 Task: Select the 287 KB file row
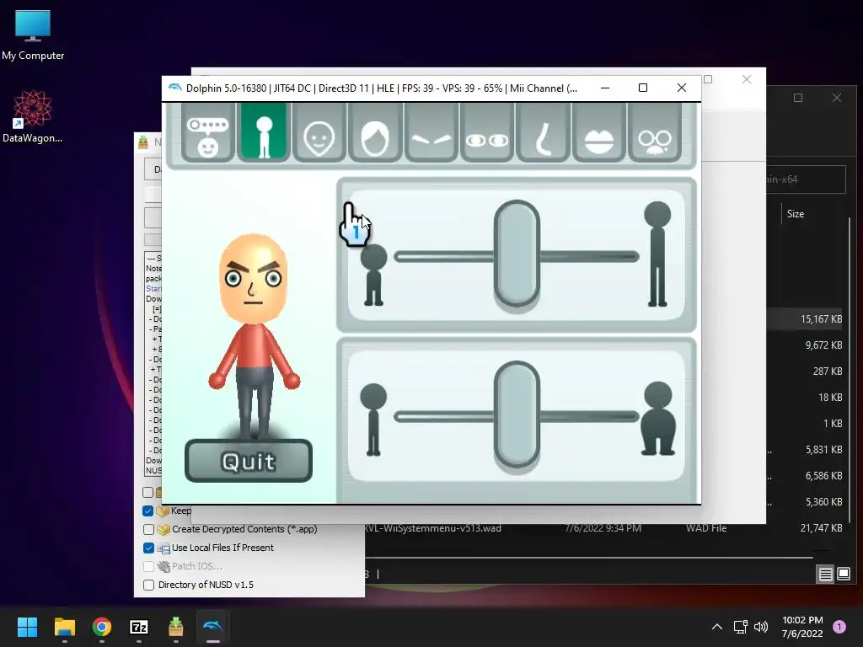pos(804,372)
